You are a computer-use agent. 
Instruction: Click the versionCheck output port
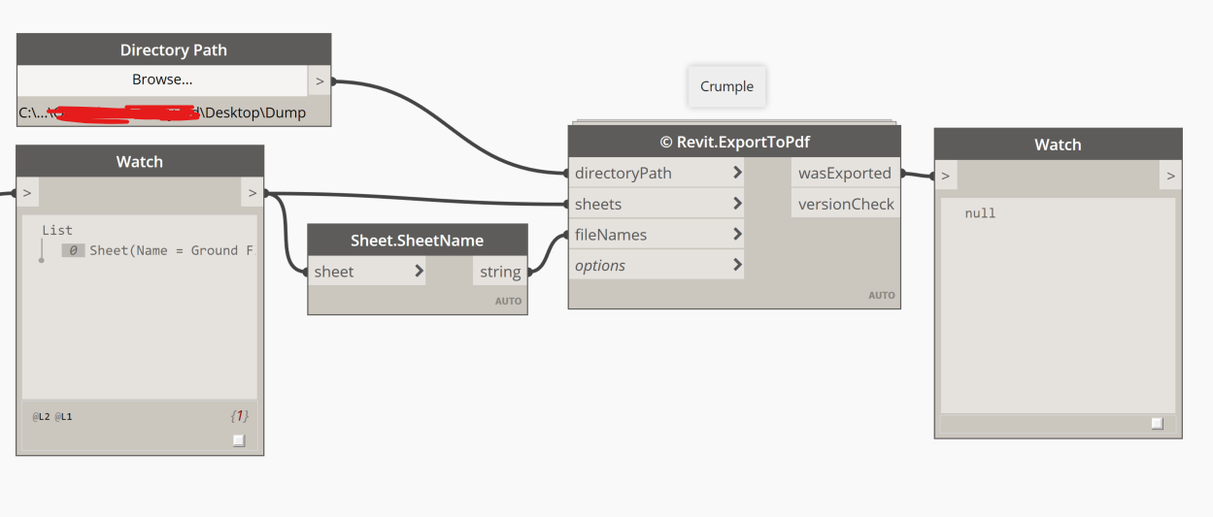(x=845, y=204)
